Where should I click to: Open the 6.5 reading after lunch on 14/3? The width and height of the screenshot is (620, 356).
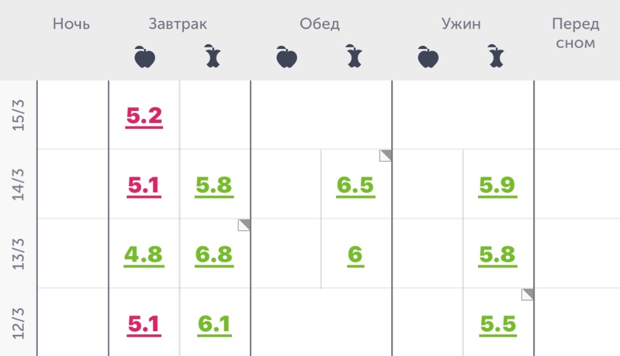point(355,185)
